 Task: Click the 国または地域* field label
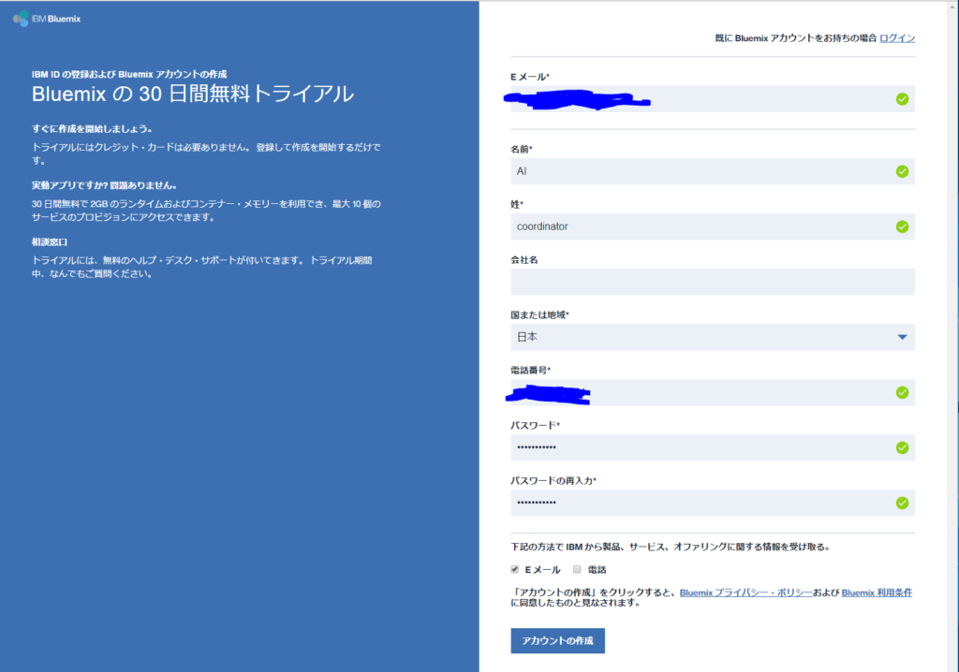[539, 314]
